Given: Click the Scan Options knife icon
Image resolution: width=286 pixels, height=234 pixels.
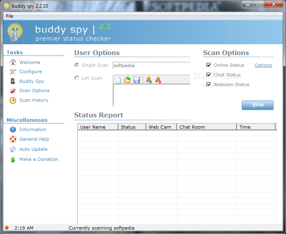Looking at the screenshot, I should click(x=13, y=90).
